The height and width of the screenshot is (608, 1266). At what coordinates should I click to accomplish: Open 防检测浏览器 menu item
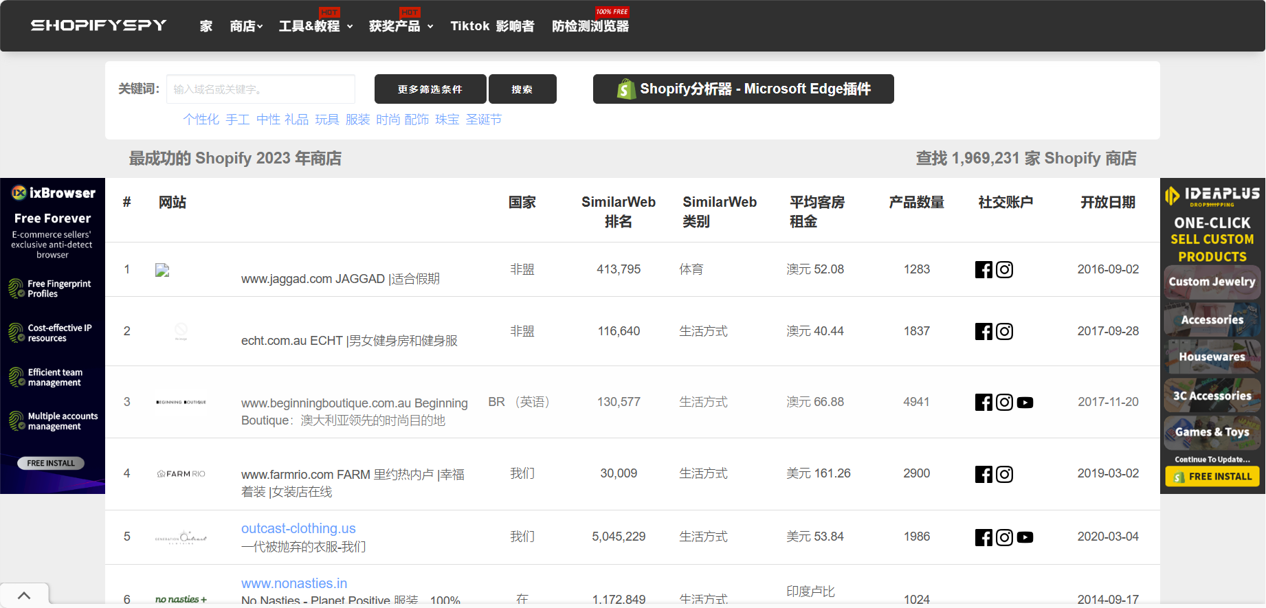tap(590, 26)
